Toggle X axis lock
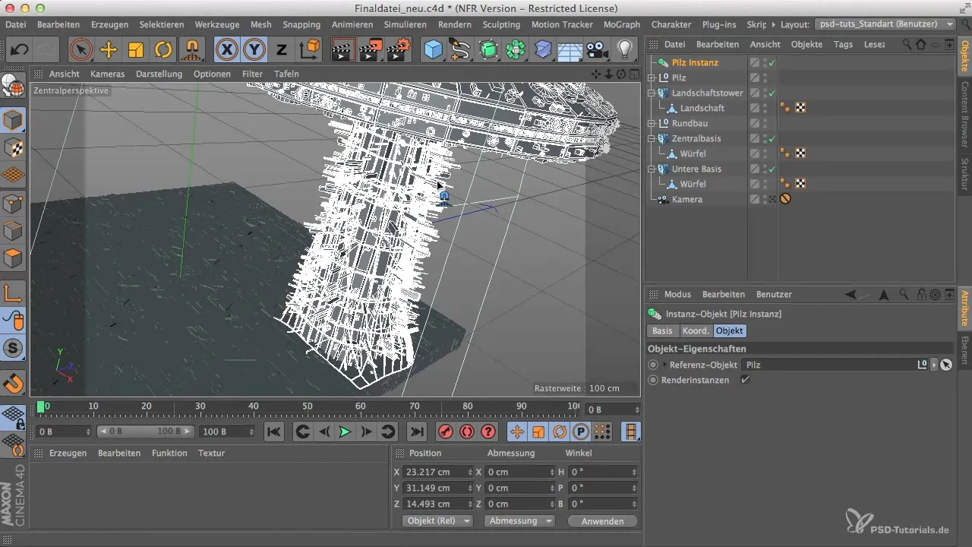Viewport: 972px width, 547px height. tap(226, 51)
